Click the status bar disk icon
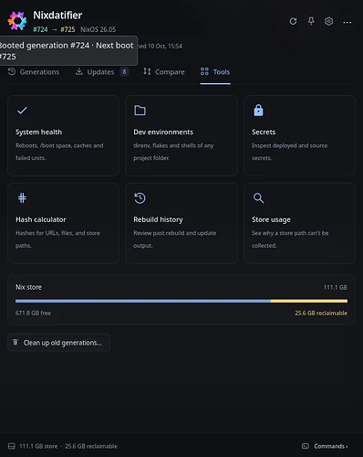The width and height of the screenshot is (363, 457). click(12, 446)
